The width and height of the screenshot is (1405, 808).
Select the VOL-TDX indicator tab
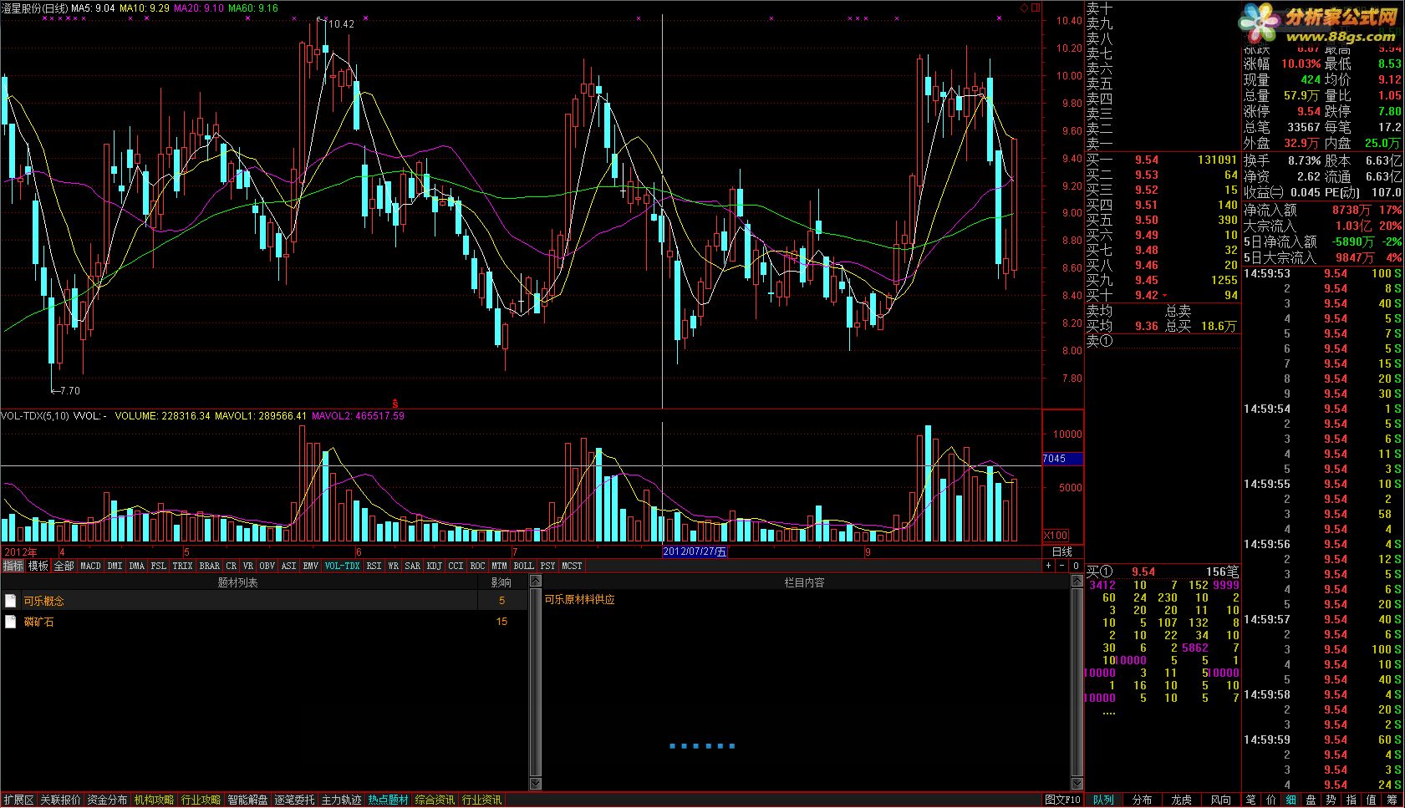[x=343, y=566]
